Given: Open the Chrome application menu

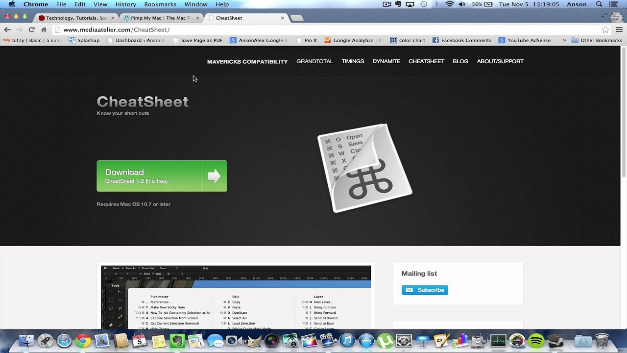Looking at the screenshot, I should click(x=36, y=4).
